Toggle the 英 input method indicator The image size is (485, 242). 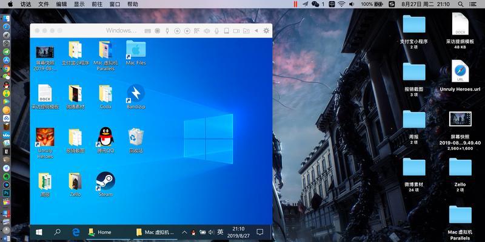tap(220, 232)
